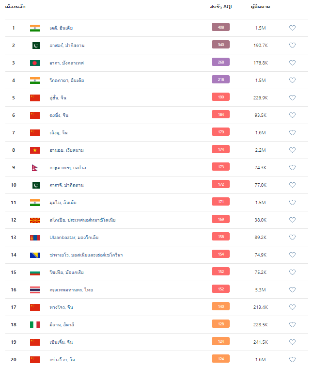This screenshot has height=368, width=314.
Task: Toggle favorite heart for Bangkok, Thailand row
Action: [292, 290]
